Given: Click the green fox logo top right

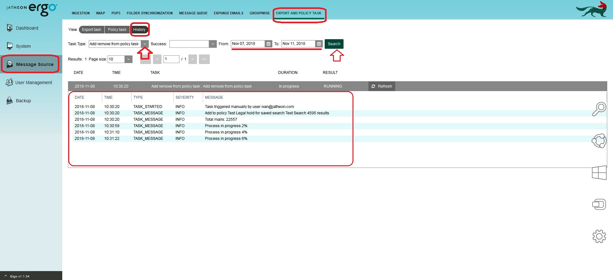Looking at the screenshot, I should (591, 10).
